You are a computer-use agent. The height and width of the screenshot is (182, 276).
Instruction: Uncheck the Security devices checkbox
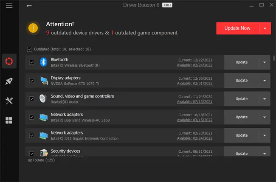point(32,154)
